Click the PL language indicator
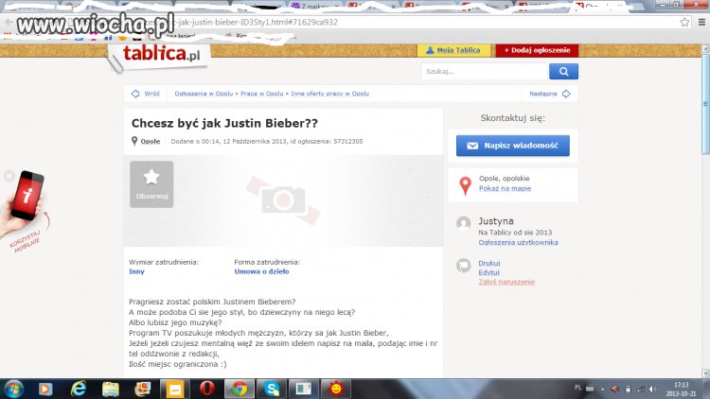This screenshot has width=710, height=399. tap(577, 388)
